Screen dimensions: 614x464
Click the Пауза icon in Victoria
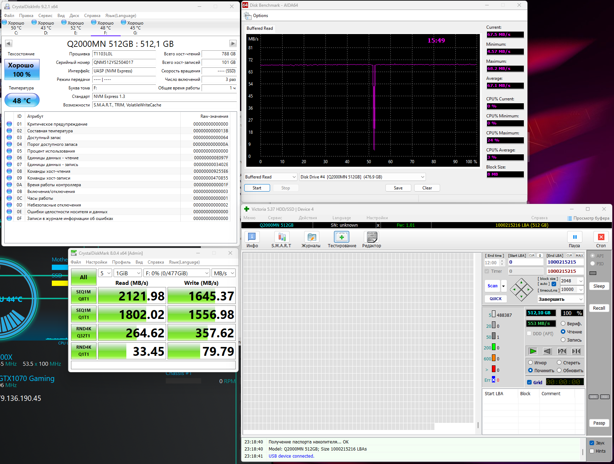click(x=575, y=237)
